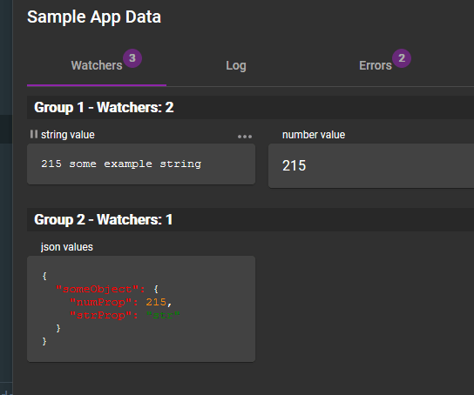Click the green "str" JSON value
Screen dimensions: 474x395
(x=163, y=315)
